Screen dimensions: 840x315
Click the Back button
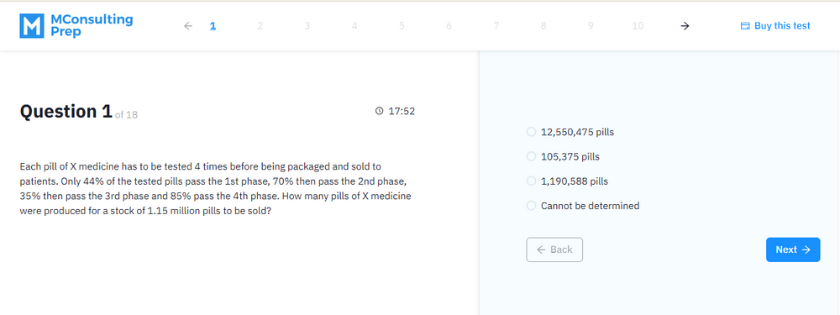(554, 249)
